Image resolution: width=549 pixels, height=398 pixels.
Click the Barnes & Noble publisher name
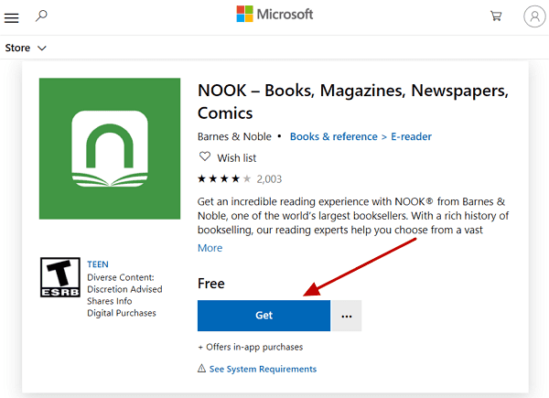pyautogui.click(x=234, y=136)
